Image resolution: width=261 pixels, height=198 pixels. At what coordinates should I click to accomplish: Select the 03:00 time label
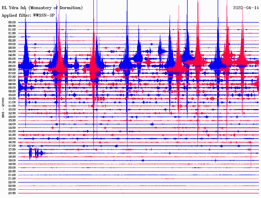(x=12, y=44)
